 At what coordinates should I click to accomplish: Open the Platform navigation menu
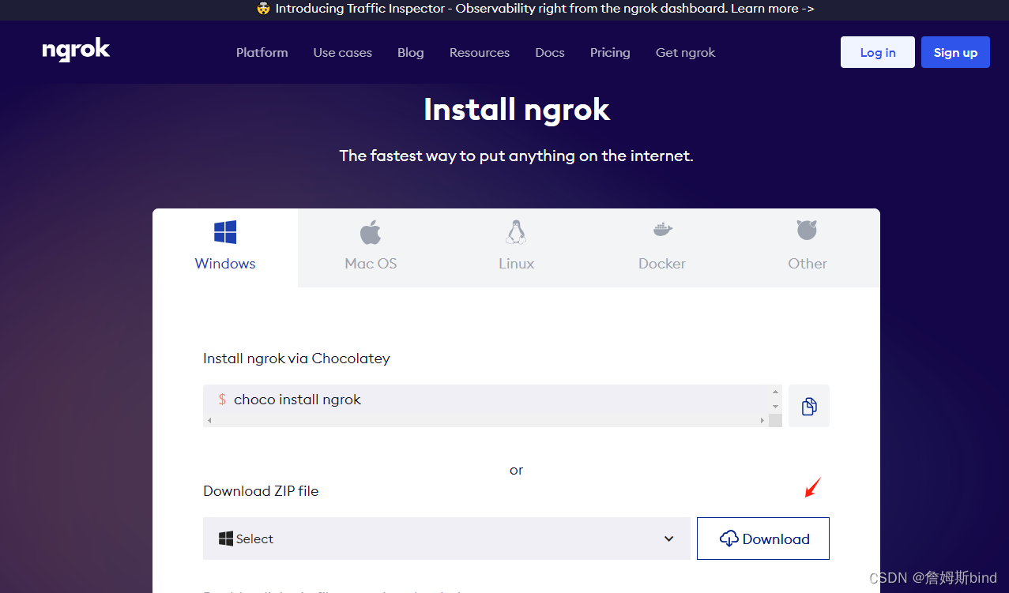tap(262, 53)
